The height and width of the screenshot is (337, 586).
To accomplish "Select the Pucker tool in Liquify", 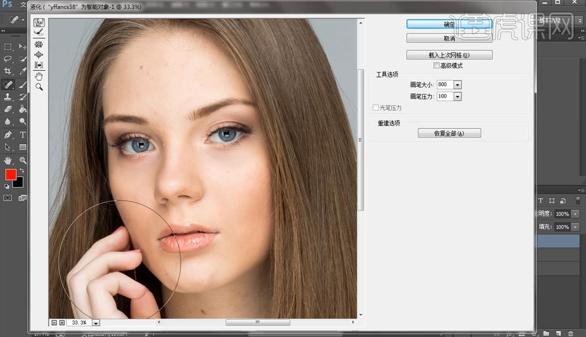I will click(x=38, y=44).
